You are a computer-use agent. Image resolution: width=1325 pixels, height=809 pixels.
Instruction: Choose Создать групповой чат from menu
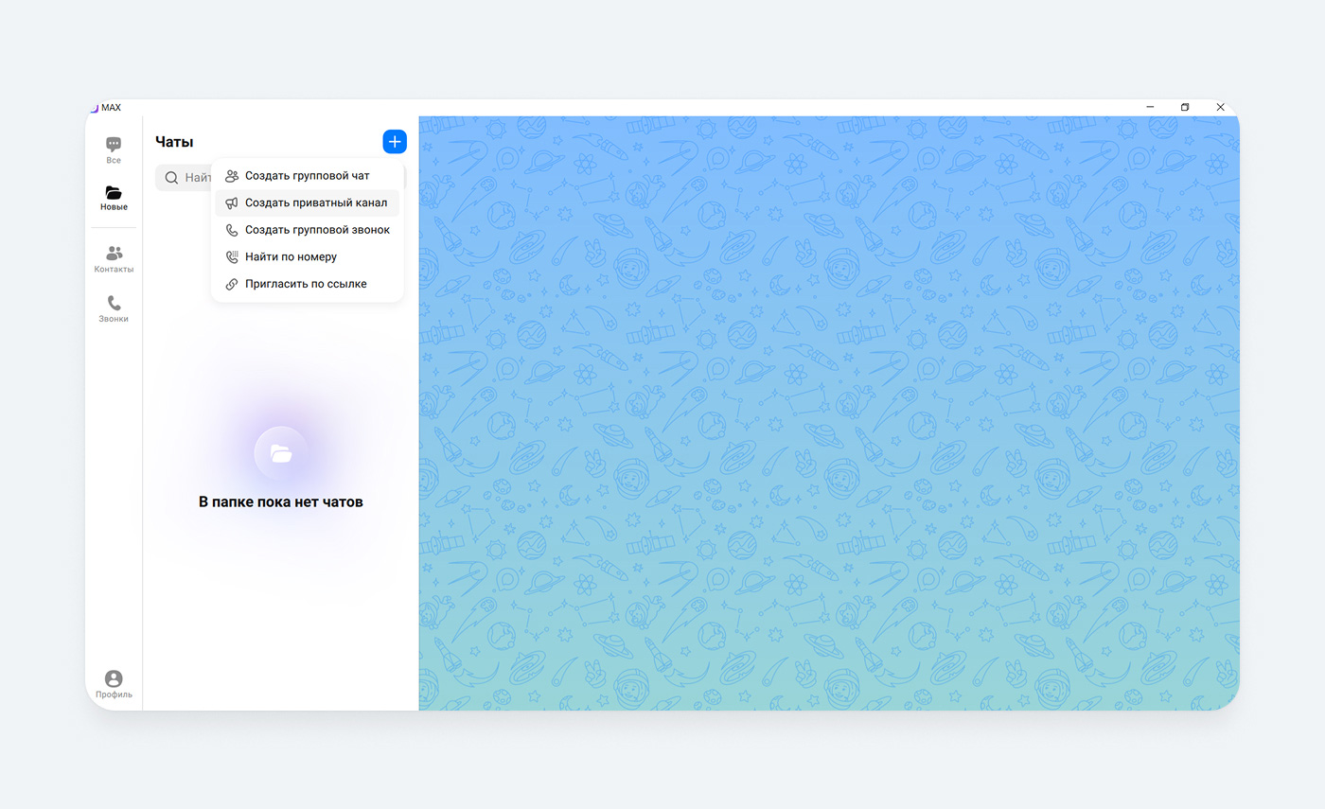coord(307,176)
